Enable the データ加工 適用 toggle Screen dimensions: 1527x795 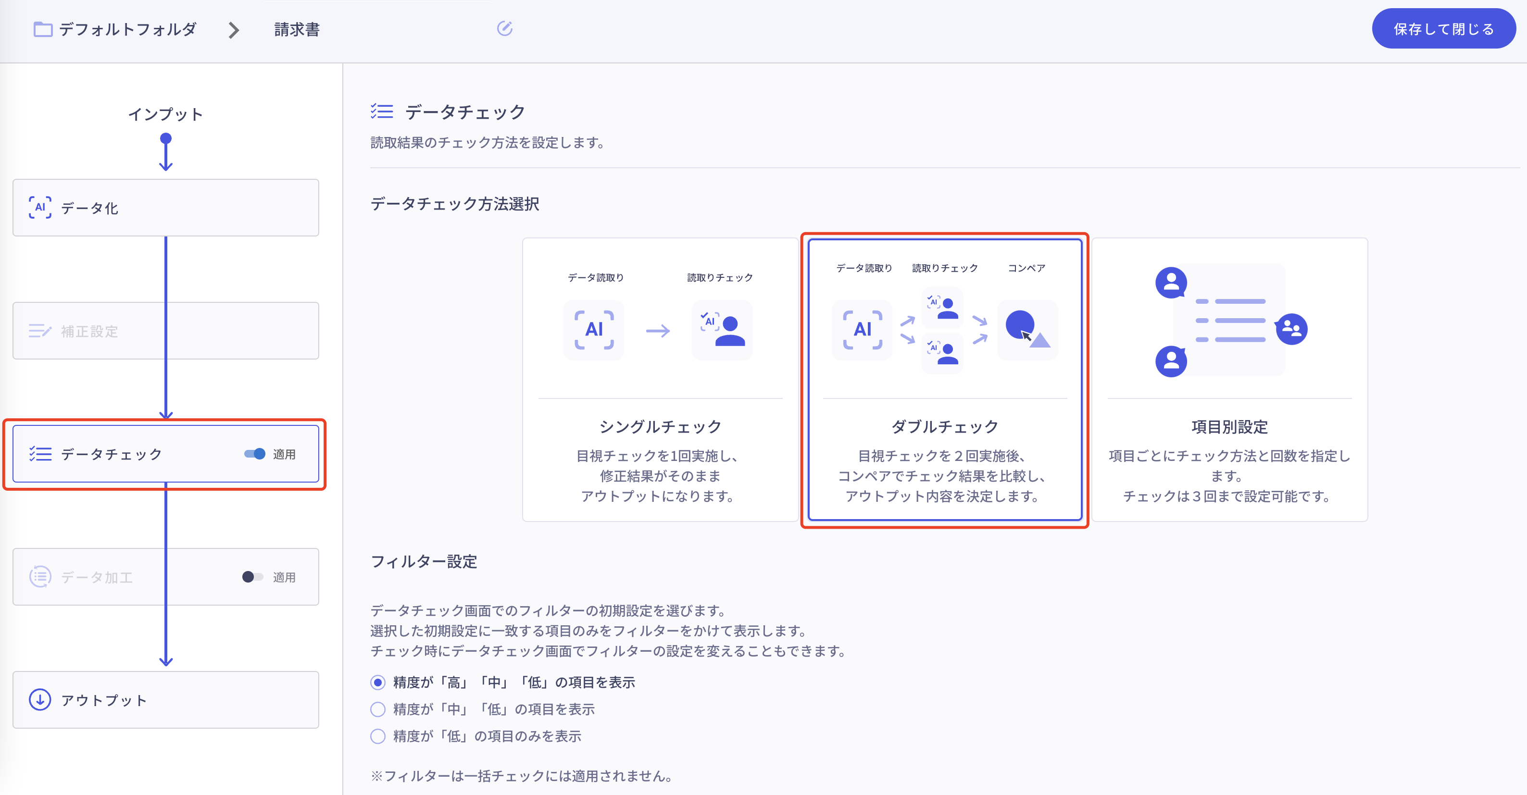(252, 576)
